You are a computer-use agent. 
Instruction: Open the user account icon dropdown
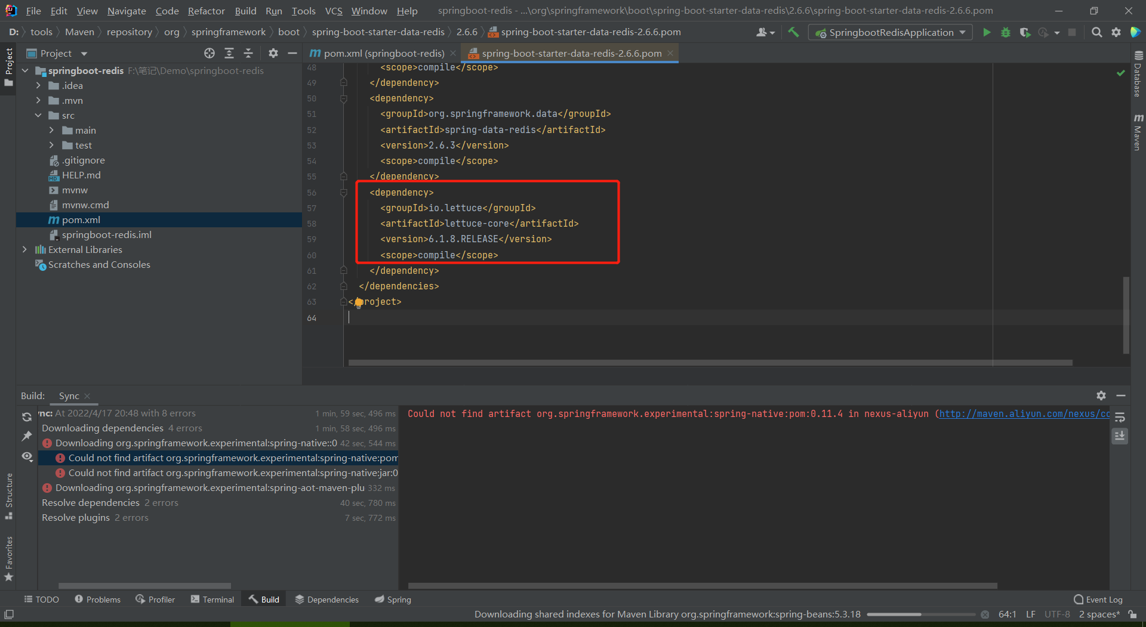click(765, 32)
